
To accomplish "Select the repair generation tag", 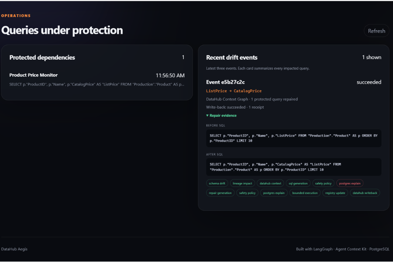I will (x=220, y=193).
